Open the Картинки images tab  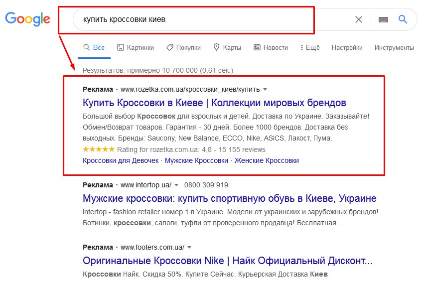point(136,47)
